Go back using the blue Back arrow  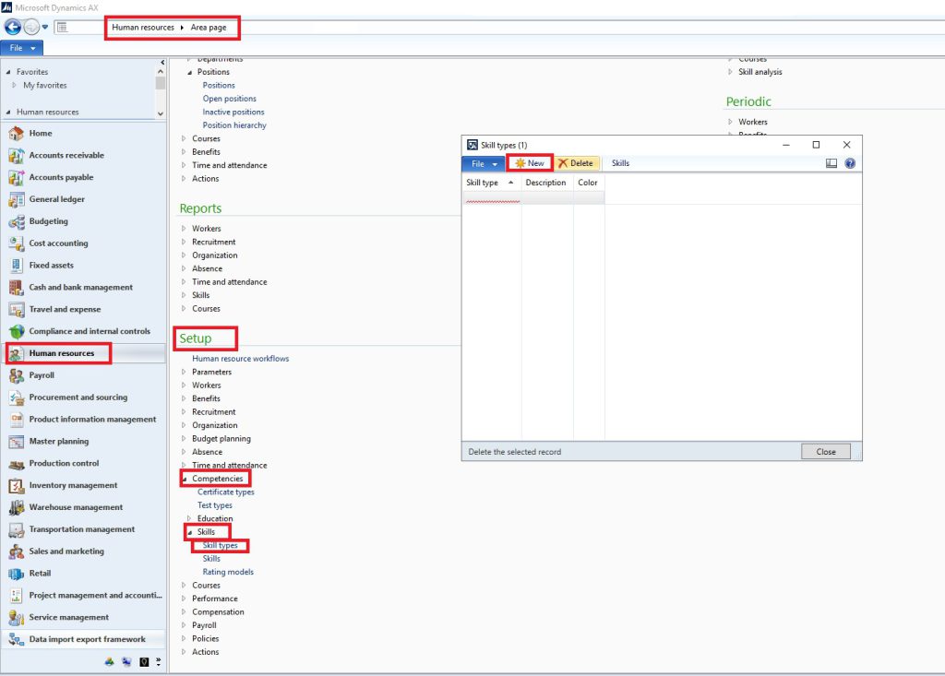[x=13, y=27]
